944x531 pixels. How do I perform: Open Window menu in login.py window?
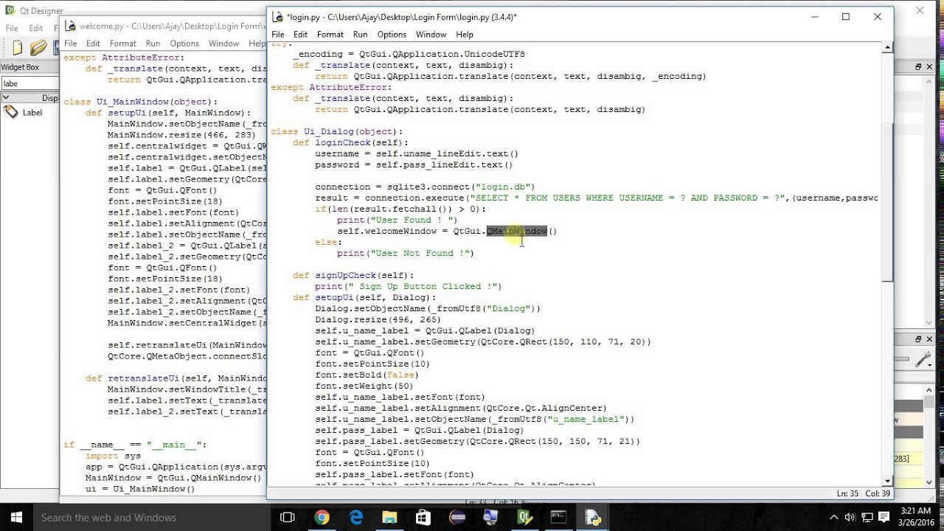pyautogui.click(x=431, y=35)
